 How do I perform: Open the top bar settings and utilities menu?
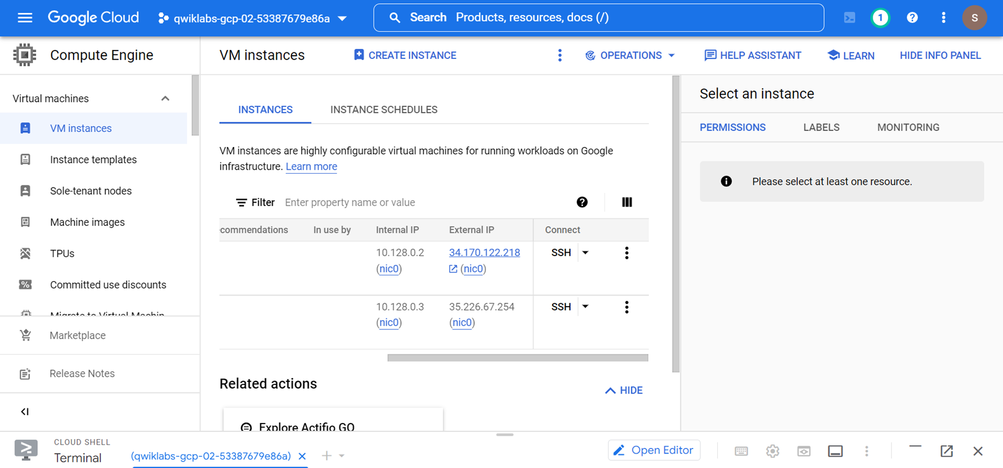943,18
